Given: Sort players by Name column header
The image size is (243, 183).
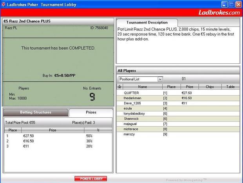Looking at the screenshot, I should 143,87.
